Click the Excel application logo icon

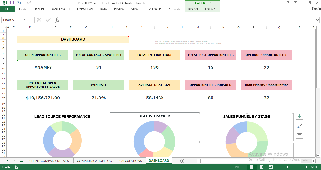[5, 3]
